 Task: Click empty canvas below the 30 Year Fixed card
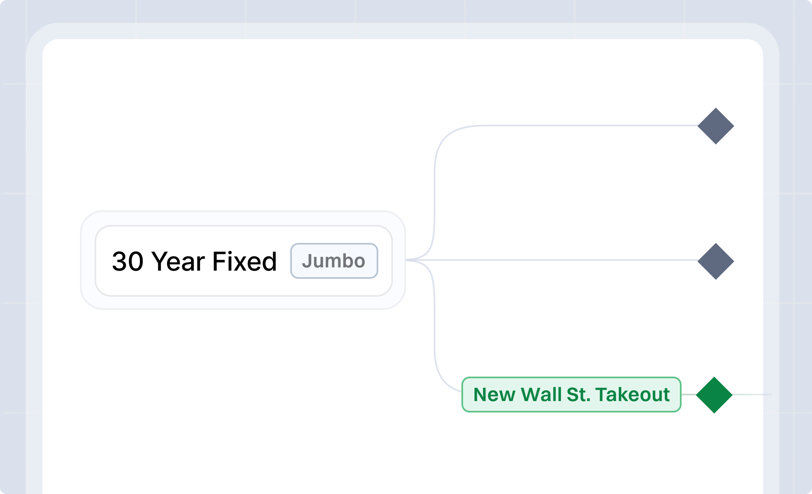click(243, 387)
